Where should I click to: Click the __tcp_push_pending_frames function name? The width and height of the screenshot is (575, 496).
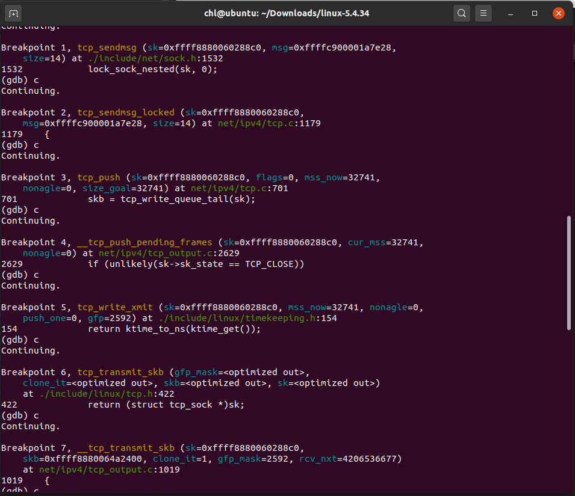pos(145,242)
